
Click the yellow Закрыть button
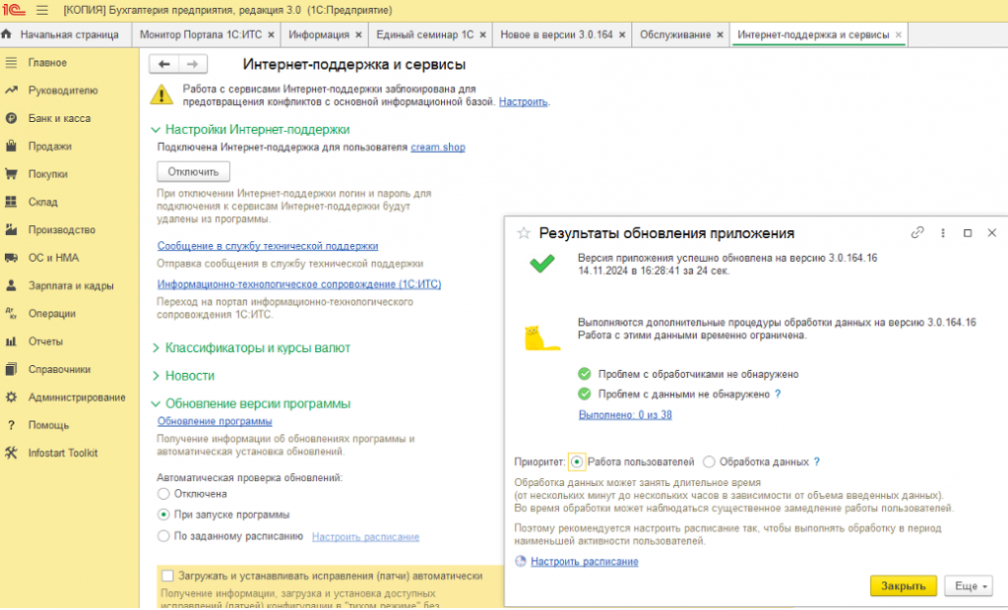(904, 585)
